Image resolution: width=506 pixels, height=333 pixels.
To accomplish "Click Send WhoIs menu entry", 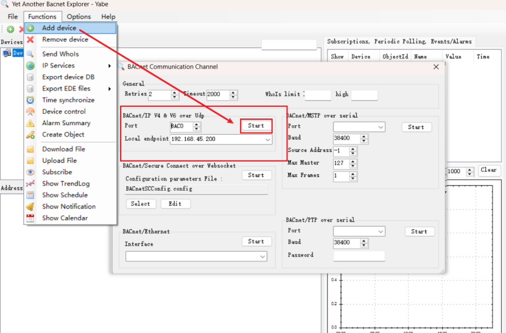I will pyautogui.click(x=70, y=54).
